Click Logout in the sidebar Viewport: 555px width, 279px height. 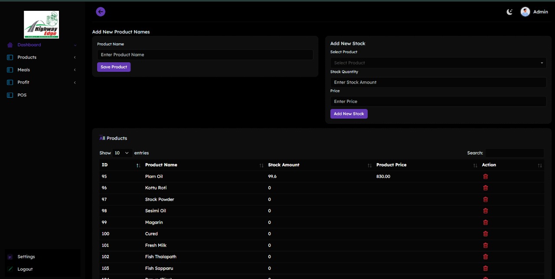pyautogui.click(x=25, y=269)
